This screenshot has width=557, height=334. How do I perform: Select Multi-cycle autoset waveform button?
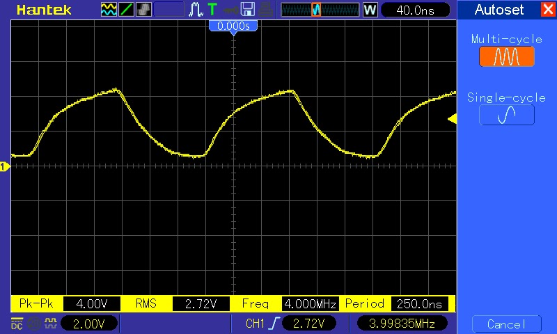[507, 56]
